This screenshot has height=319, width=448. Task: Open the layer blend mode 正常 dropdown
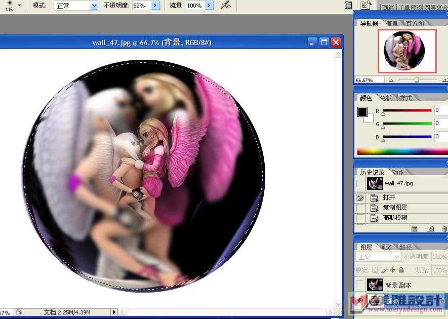tap(378, 257)
